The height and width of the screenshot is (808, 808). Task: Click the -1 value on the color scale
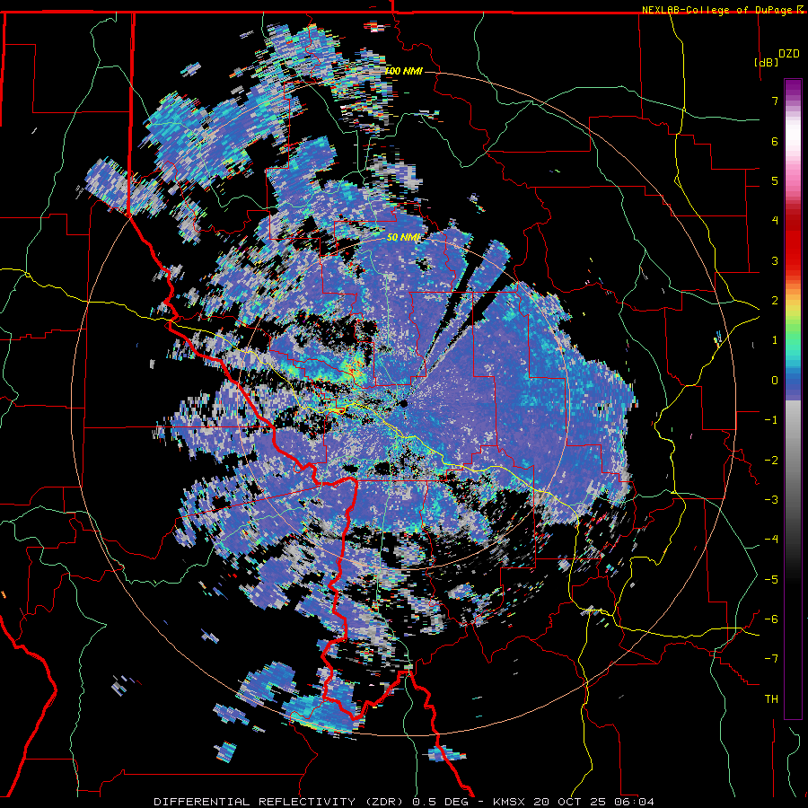[x=771, y=420]
